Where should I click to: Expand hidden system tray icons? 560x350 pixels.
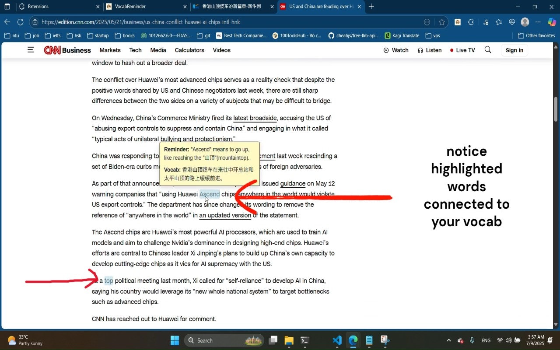[449, 340]
